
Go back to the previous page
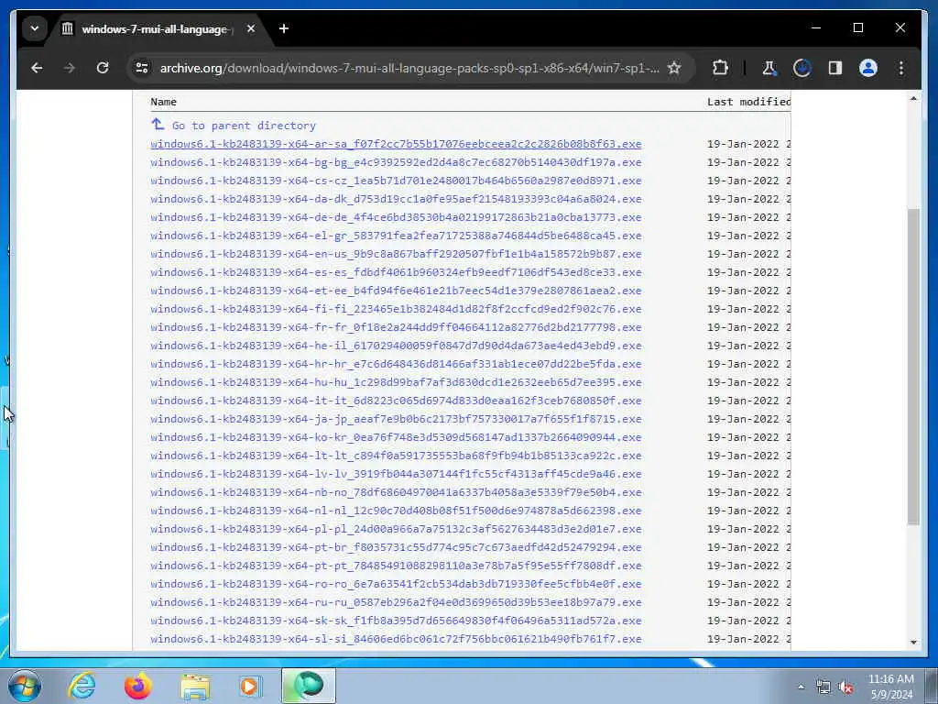coord(37,68)
